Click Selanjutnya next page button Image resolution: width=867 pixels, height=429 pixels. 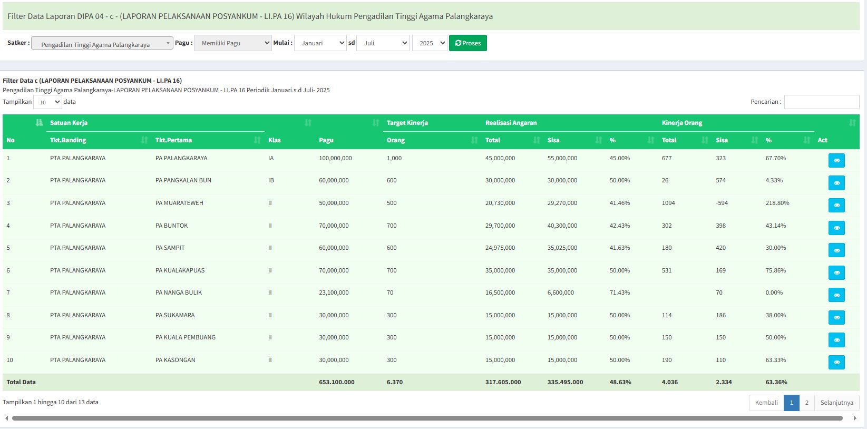coord(836,403)
